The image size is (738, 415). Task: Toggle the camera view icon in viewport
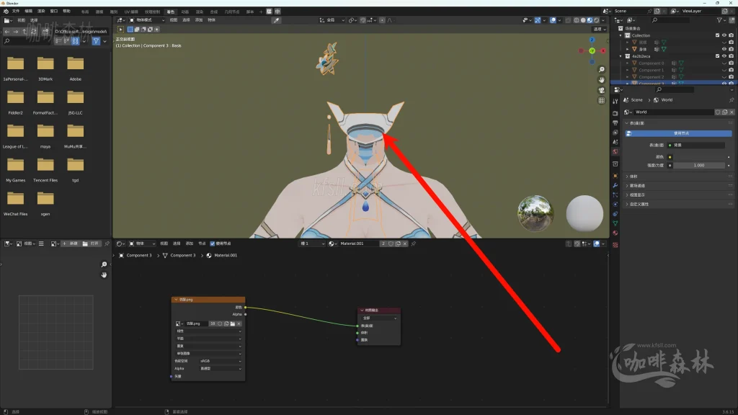tap(602, 90)
